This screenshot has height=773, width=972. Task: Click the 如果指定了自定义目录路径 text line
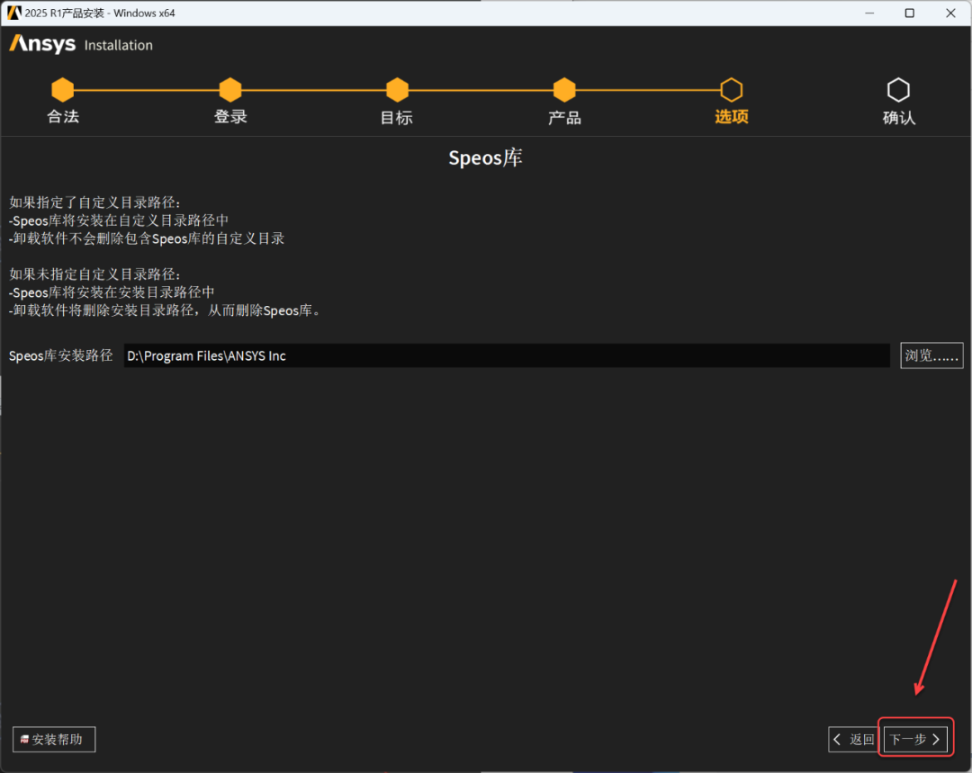coord(94,202)
